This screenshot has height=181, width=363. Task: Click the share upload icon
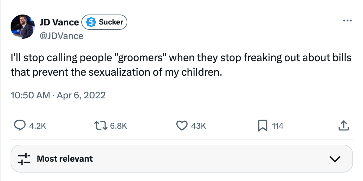tap(343, 126)
